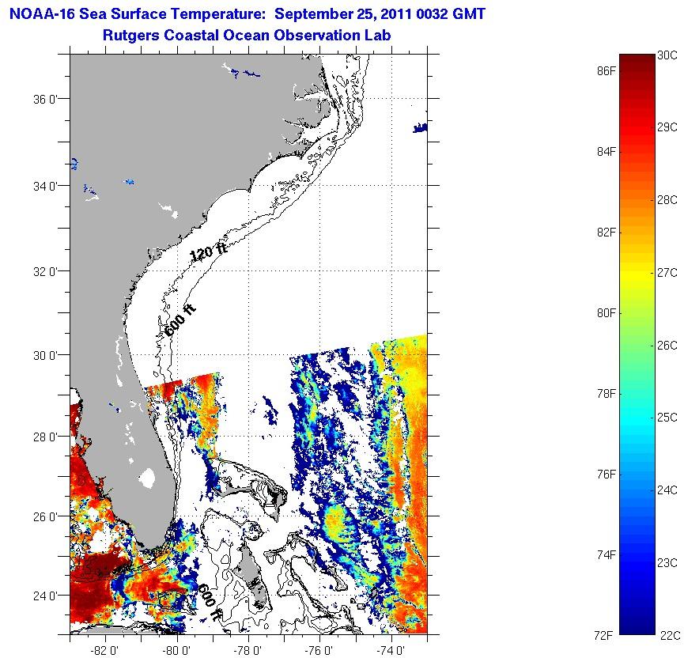Click the 26 0' latitude label

click(45, 517)
